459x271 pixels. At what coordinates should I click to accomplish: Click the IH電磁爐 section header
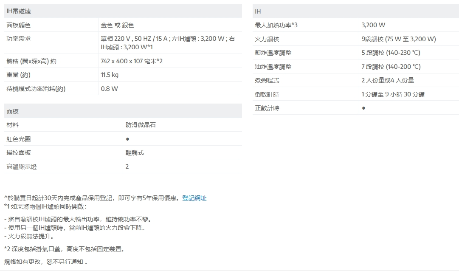pyautogui.click(x=19, y=11)
